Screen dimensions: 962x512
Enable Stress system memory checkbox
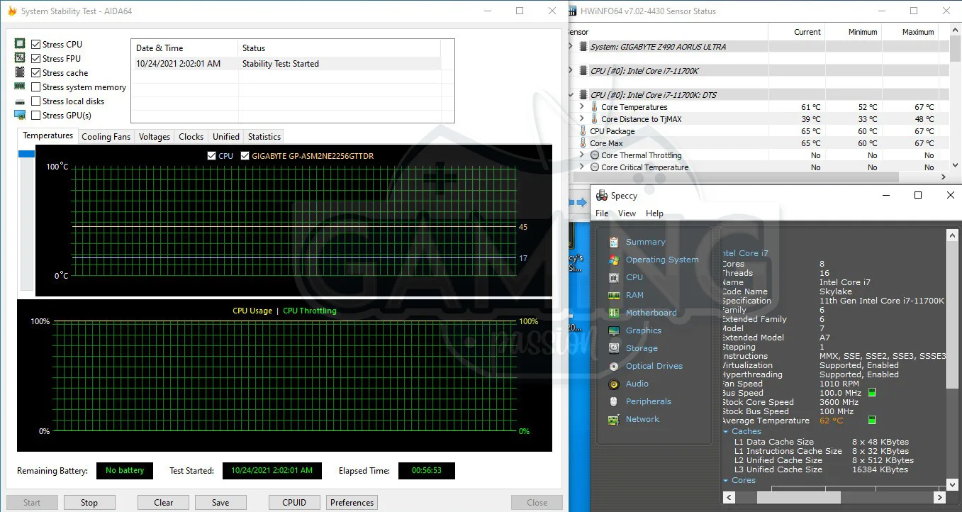point(36,87)
